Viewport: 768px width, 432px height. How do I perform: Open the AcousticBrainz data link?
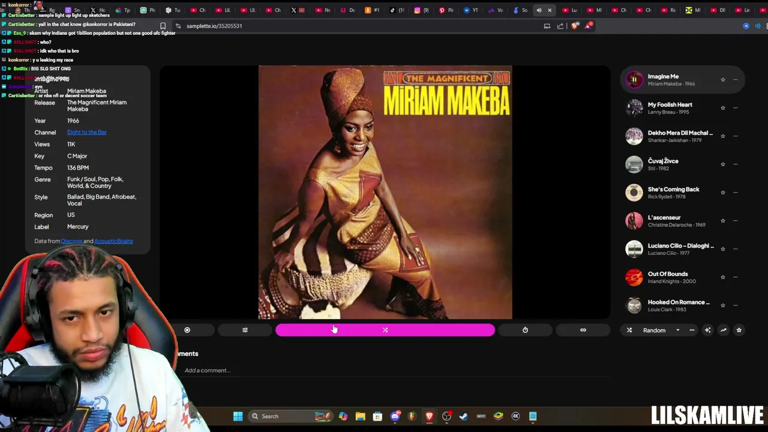click(x=113, y=241)
